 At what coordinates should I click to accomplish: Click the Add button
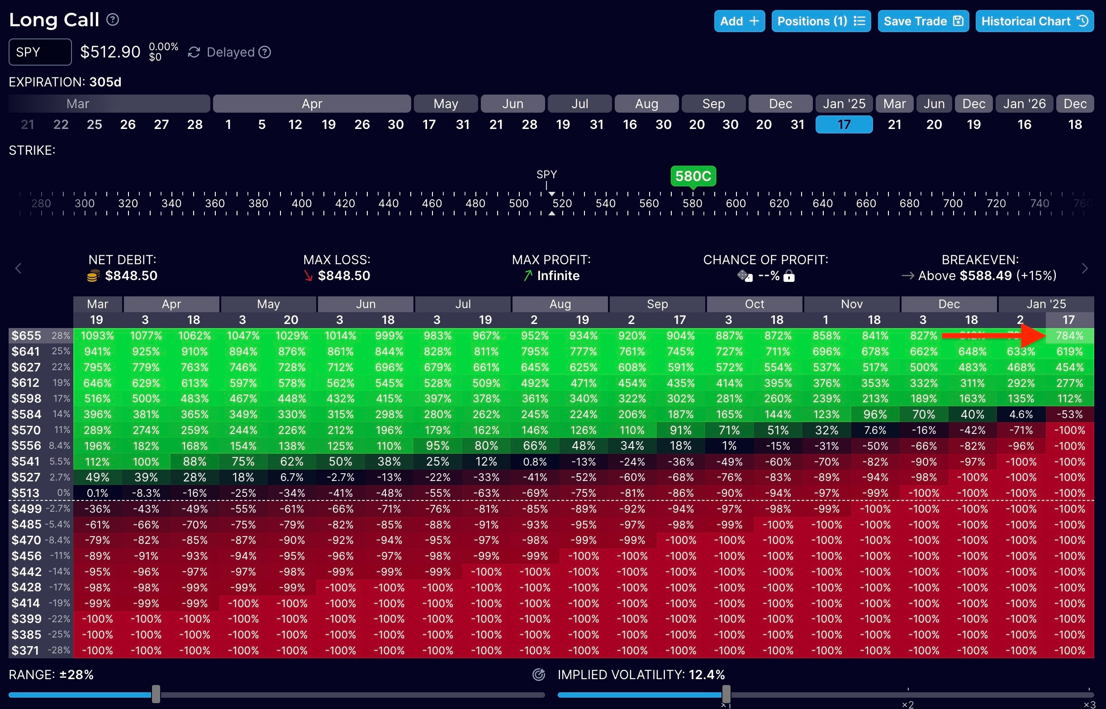click(739, 21)
